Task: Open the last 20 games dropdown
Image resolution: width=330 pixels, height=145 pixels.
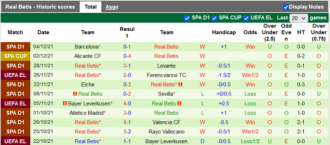Action: (x=299, y=18)
